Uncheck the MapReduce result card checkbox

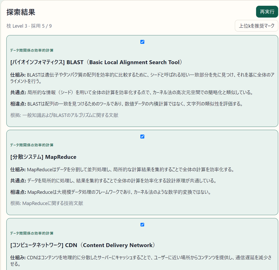click(142, 137)
